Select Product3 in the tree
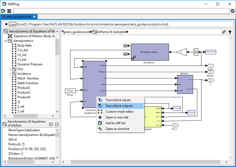Viewport: 236px width, 167px height. 21,93
